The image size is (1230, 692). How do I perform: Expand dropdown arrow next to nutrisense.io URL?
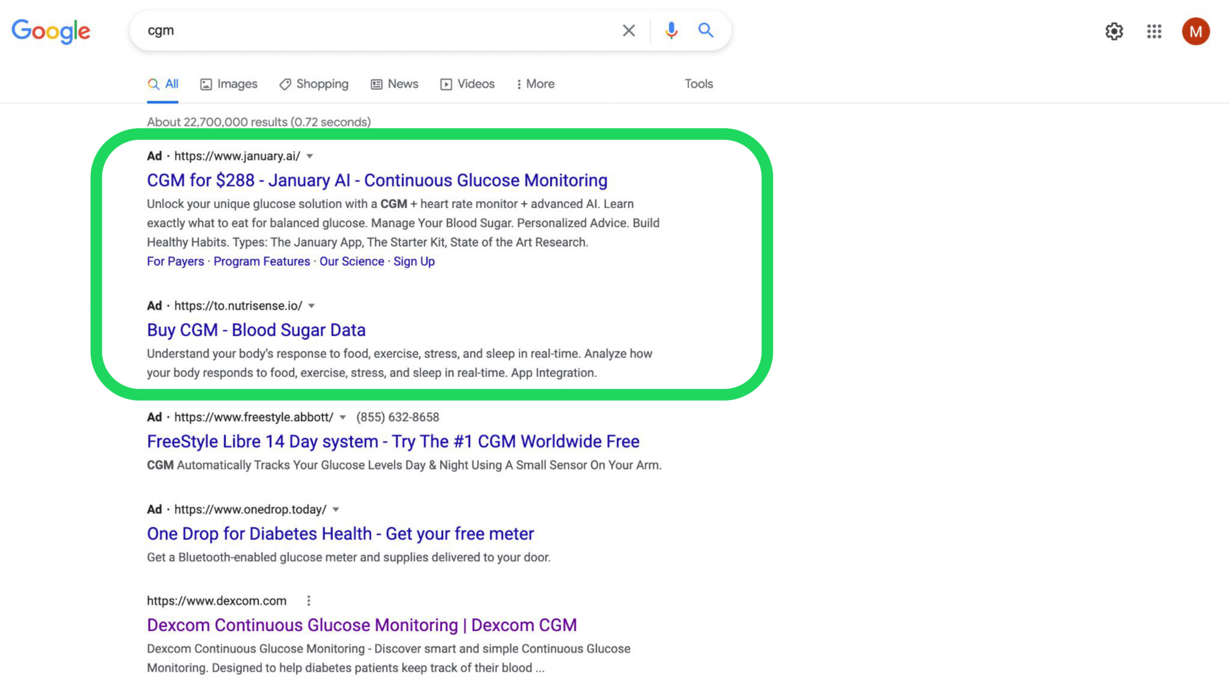pos(311,306)
